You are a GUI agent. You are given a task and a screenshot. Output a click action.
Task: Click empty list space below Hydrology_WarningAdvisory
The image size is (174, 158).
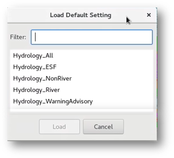point(82,109)
